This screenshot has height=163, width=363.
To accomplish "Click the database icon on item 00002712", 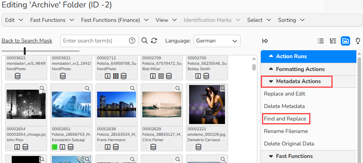I will (124, 76).
